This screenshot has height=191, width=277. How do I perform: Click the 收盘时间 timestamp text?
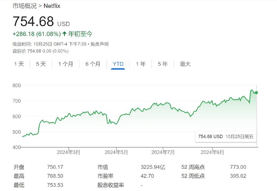click(50, 44)
